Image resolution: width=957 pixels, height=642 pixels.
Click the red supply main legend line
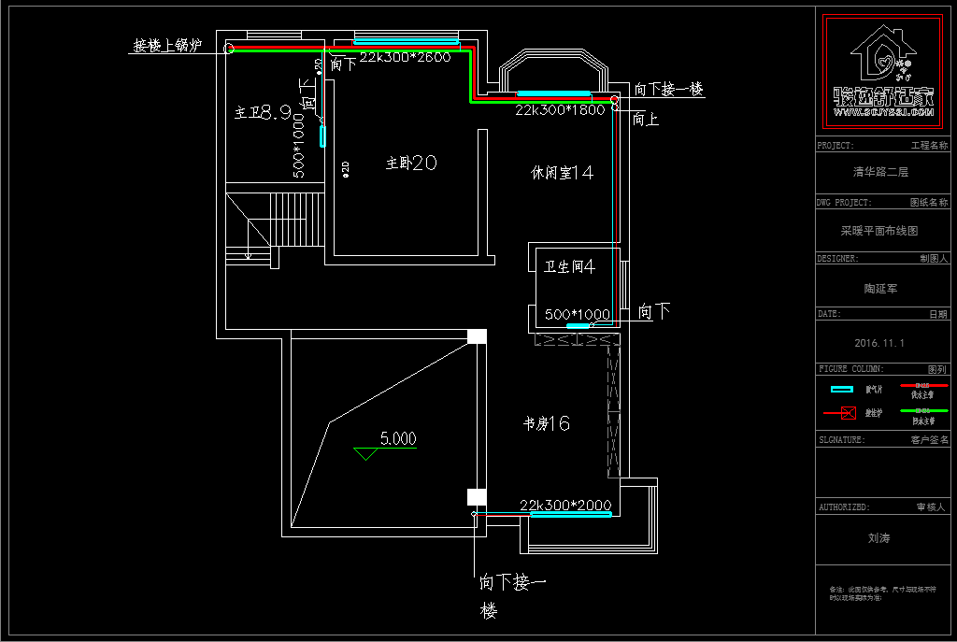point(923,386)
